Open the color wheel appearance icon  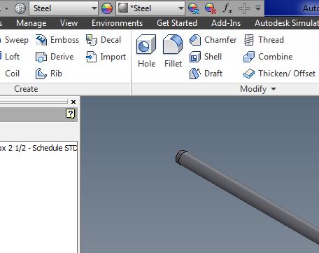tap(107, 8)
